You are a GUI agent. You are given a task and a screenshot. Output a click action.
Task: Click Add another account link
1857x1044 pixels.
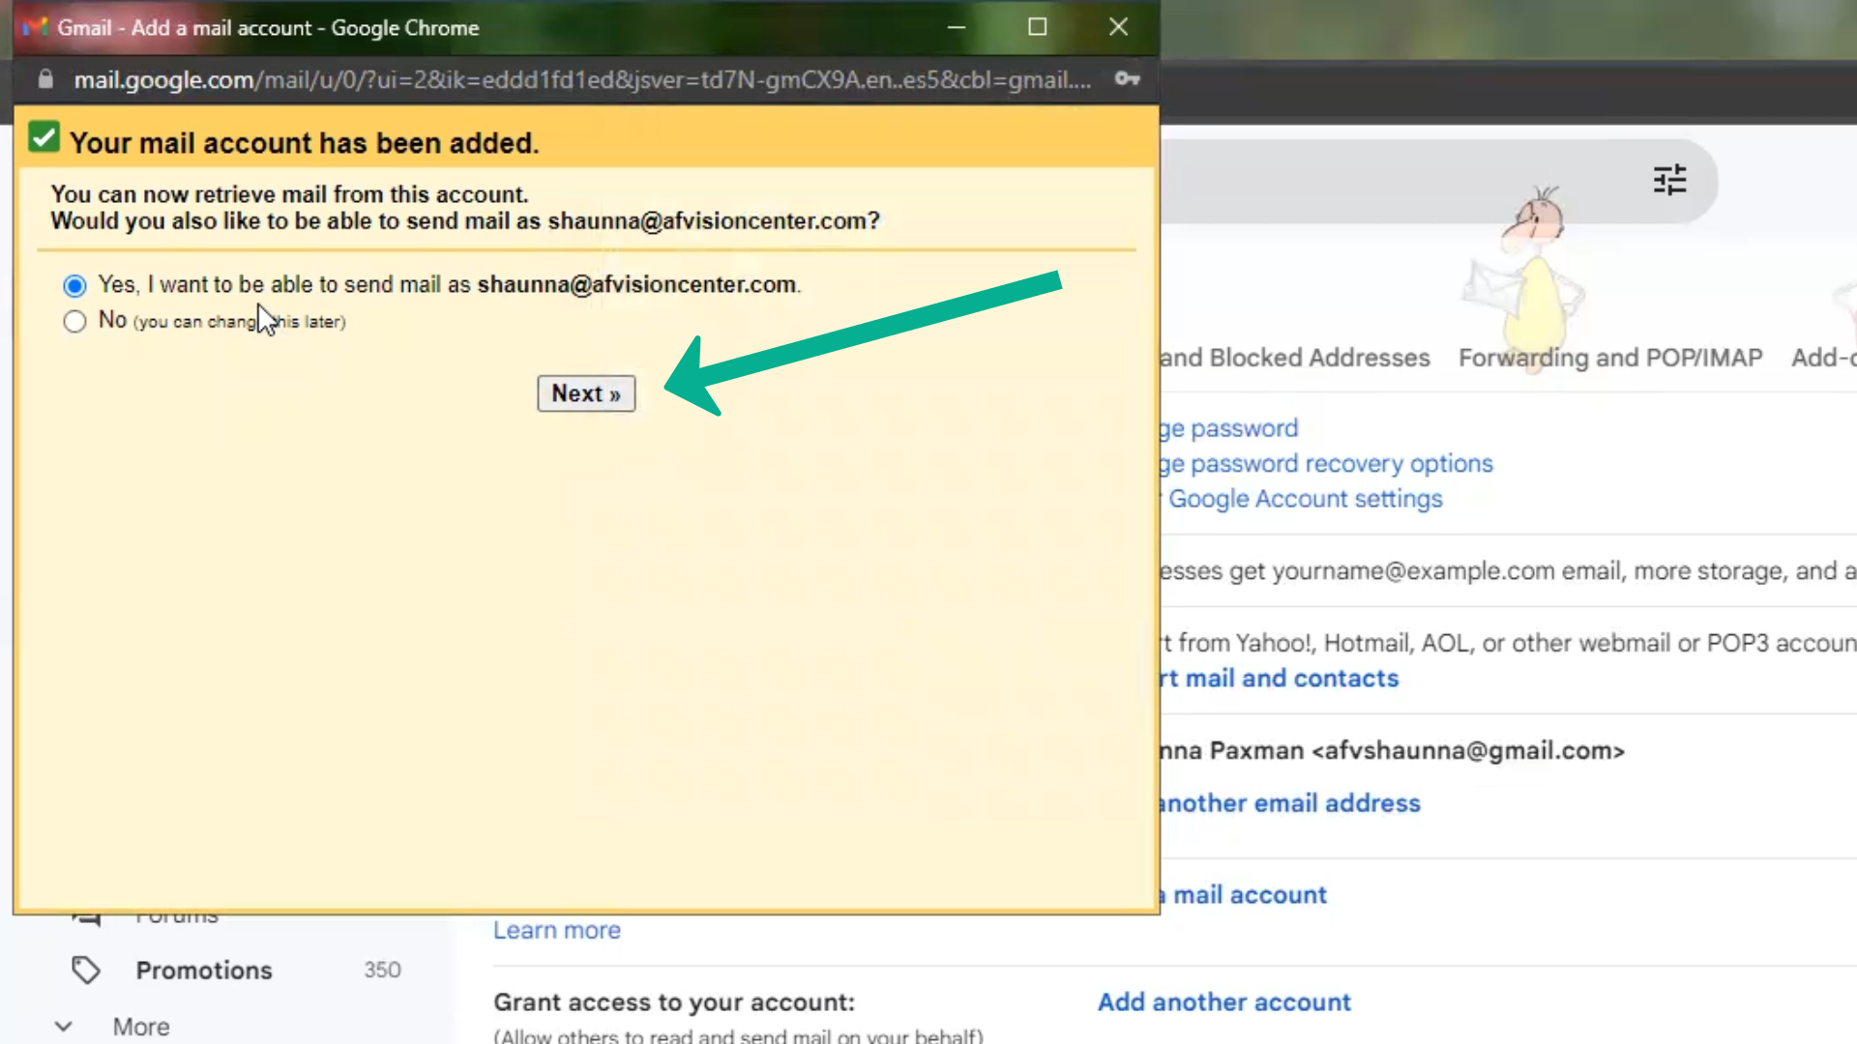(x=1223, y=1002)
